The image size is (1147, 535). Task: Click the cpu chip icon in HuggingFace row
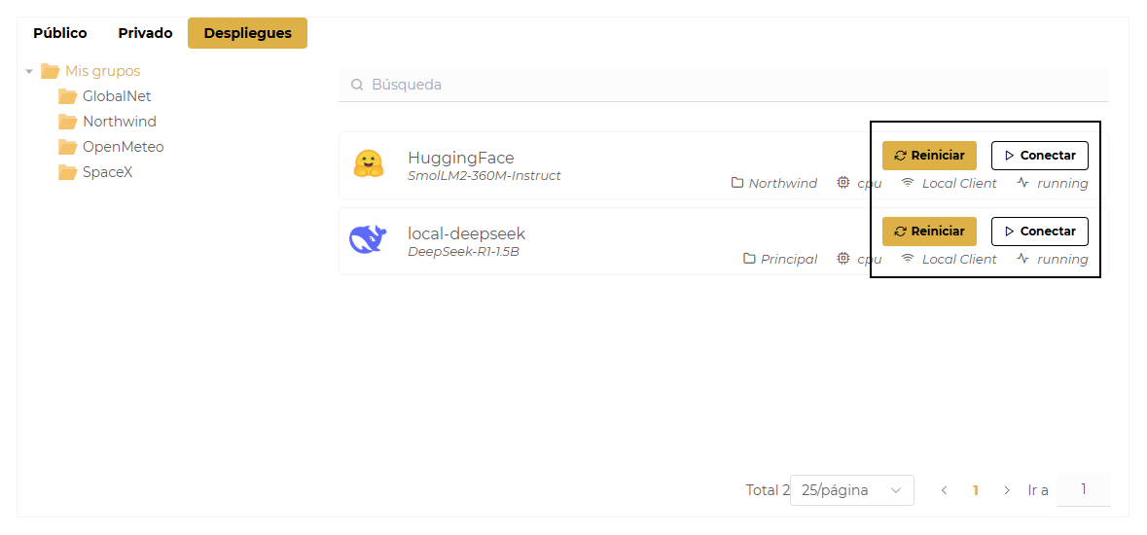click(x=843, y=183)
